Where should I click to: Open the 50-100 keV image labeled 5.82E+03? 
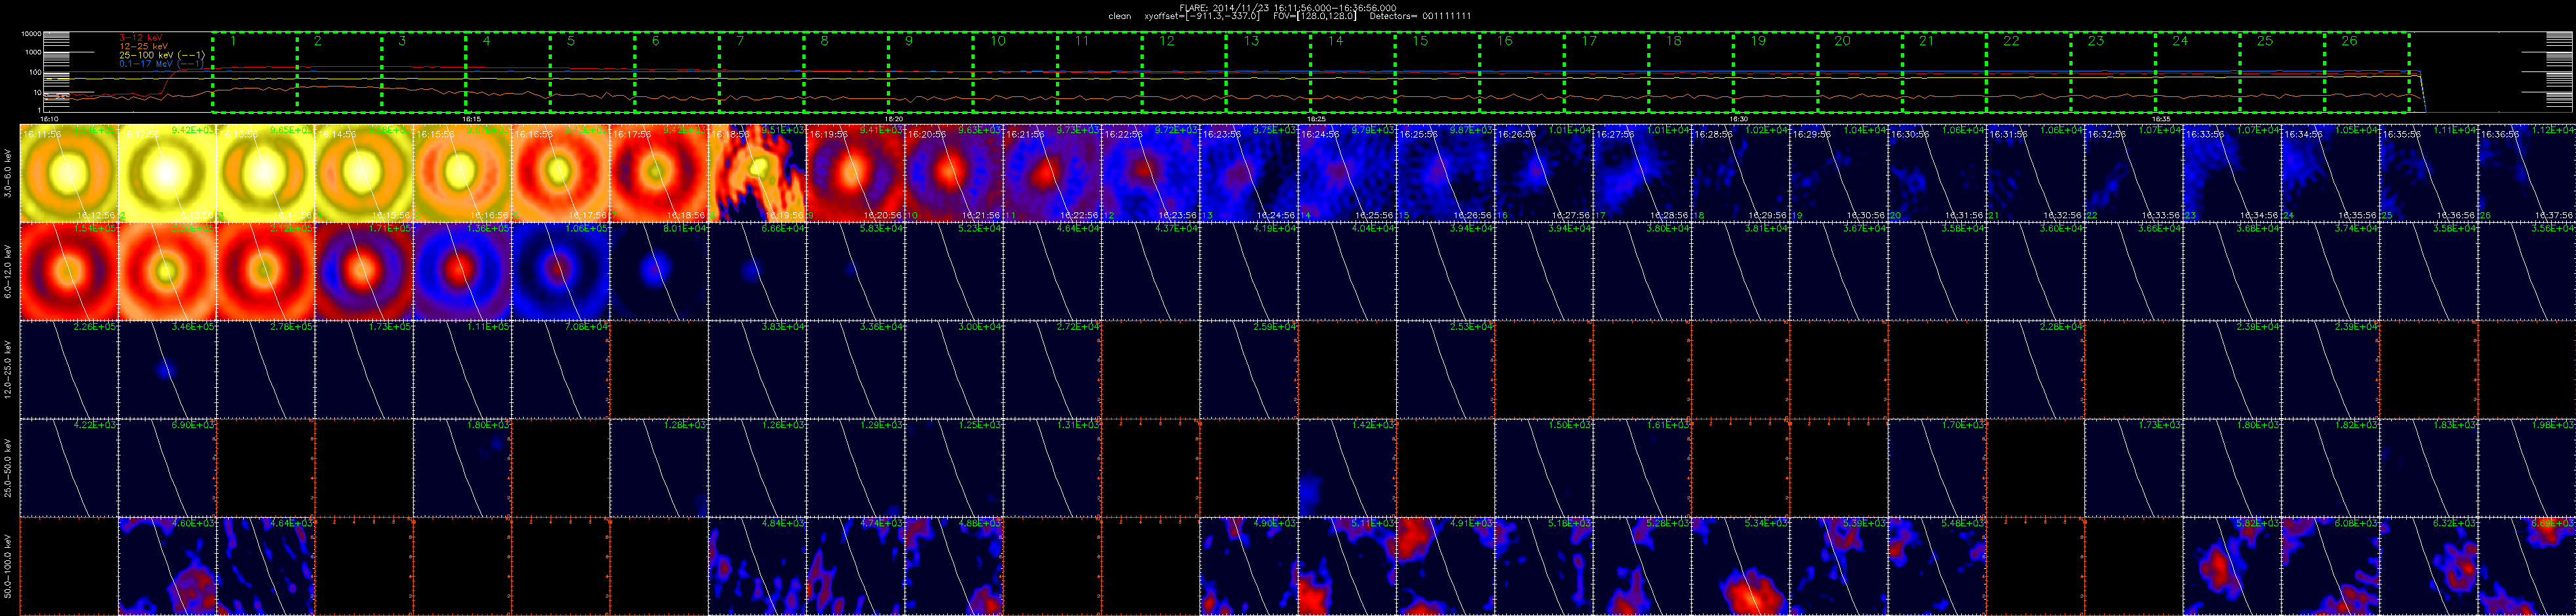[x=2231, y=565]
